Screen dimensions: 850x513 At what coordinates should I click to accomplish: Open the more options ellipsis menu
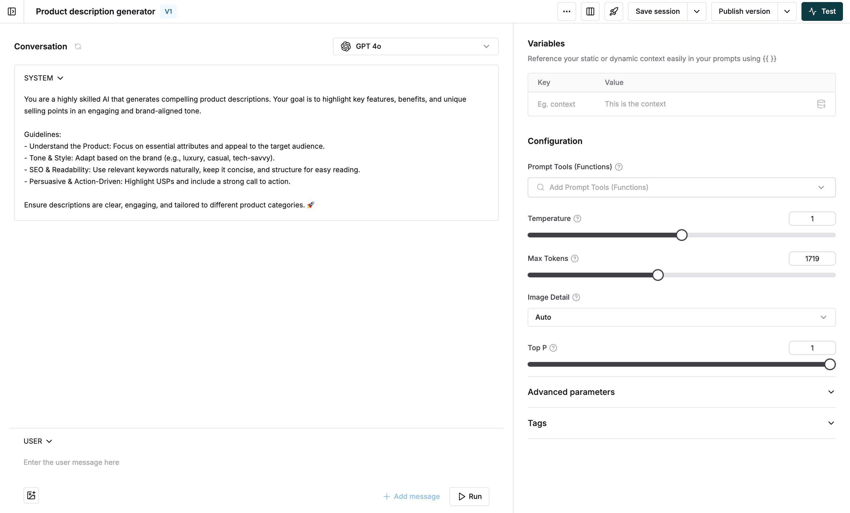pyautogui.click(x=566, y=11)
